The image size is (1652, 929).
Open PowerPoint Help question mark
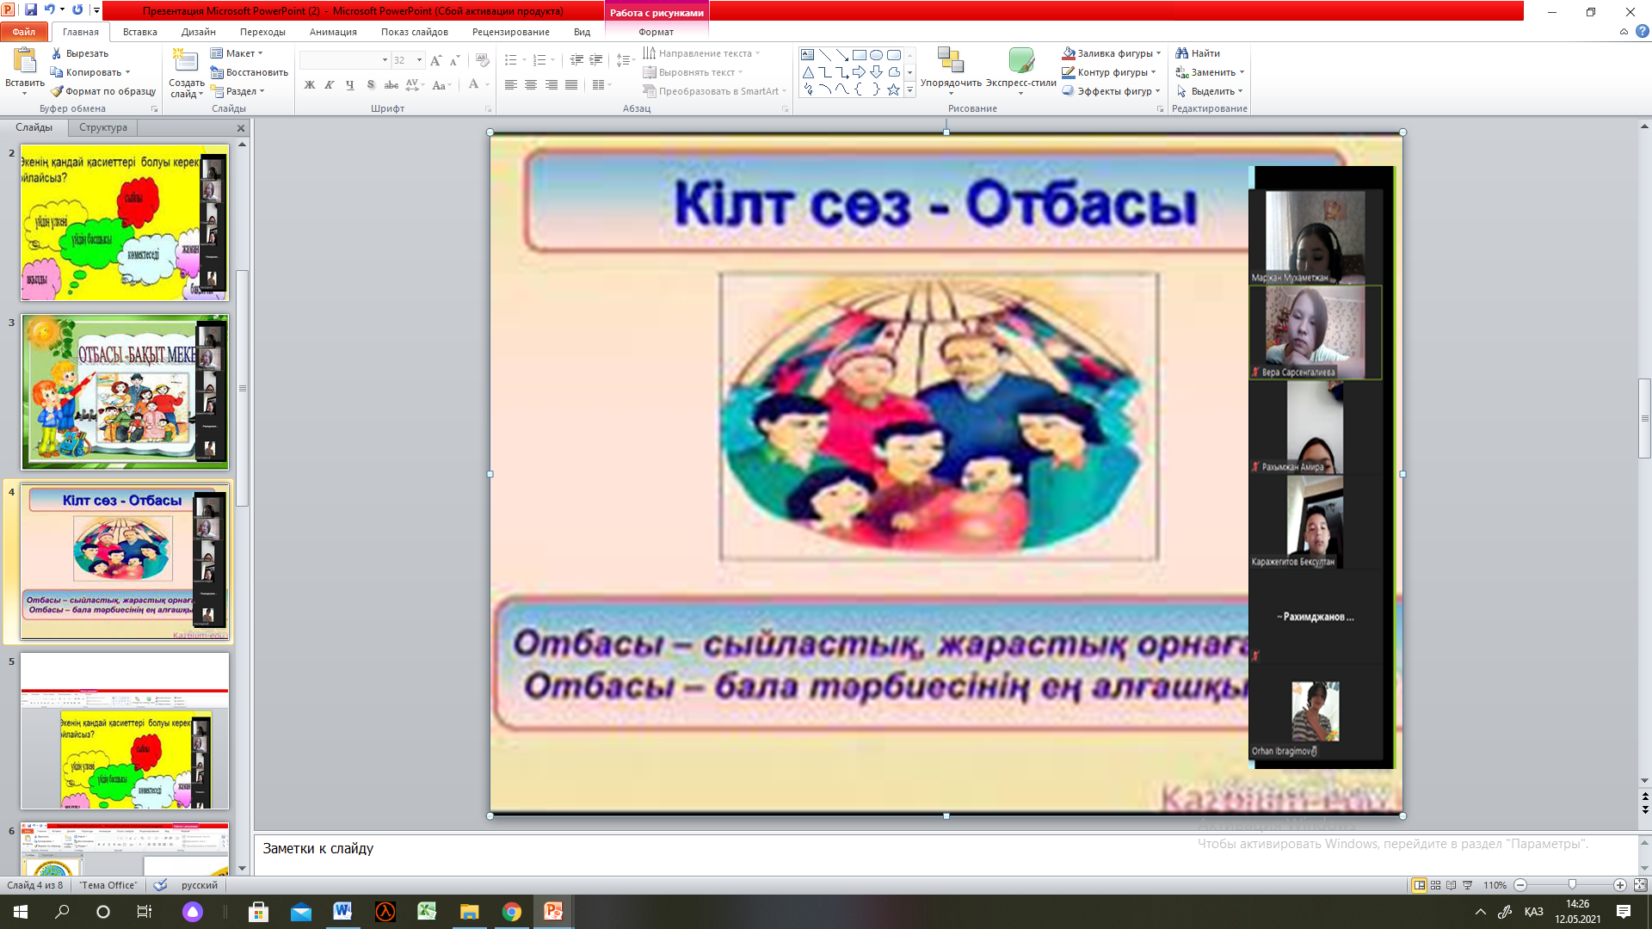click(1642, 32)
